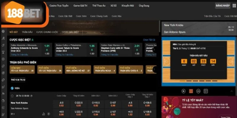Go to Cược Xâu in the sub navigation
Image resolution: width=237 pixels, height=118 pixels.
click(116, 16)
